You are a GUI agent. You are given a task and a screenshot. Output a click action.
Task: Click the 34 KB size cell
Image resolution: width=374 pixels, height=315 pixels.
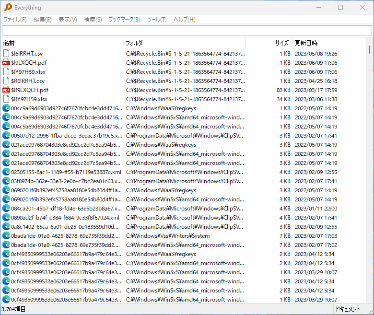[283, 99]
